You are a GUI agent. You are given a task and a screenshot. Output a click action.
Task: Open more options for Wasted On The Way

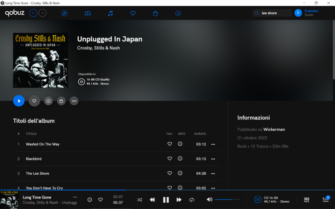coord(213,144)
